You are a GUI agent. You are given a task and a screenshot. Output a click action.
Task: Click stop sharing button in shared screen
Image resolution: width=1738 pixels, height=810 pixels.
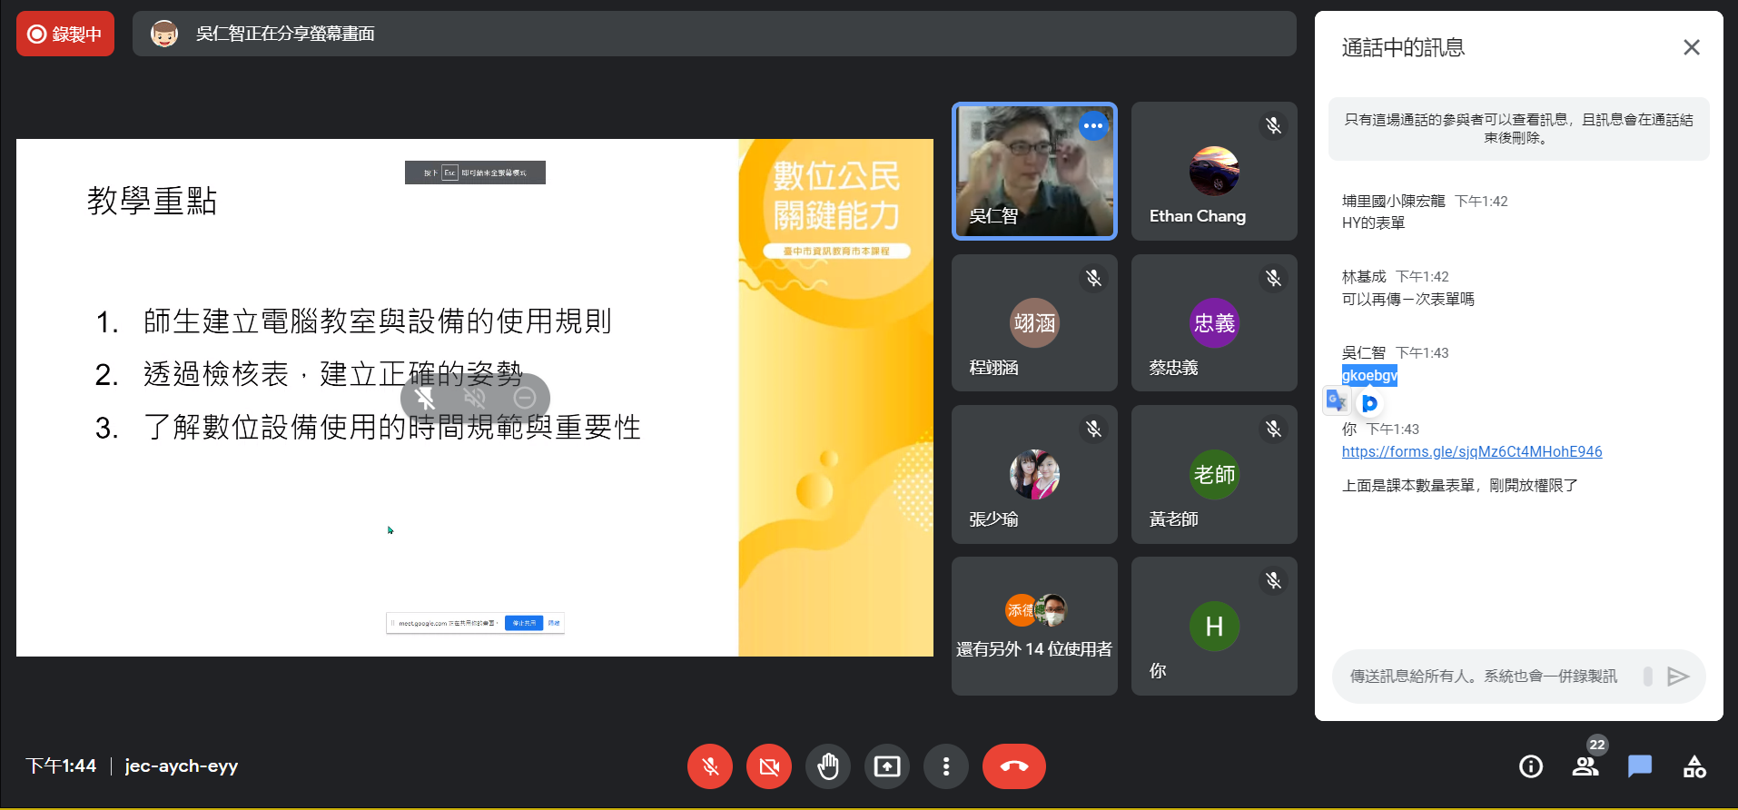pos(523,623)
